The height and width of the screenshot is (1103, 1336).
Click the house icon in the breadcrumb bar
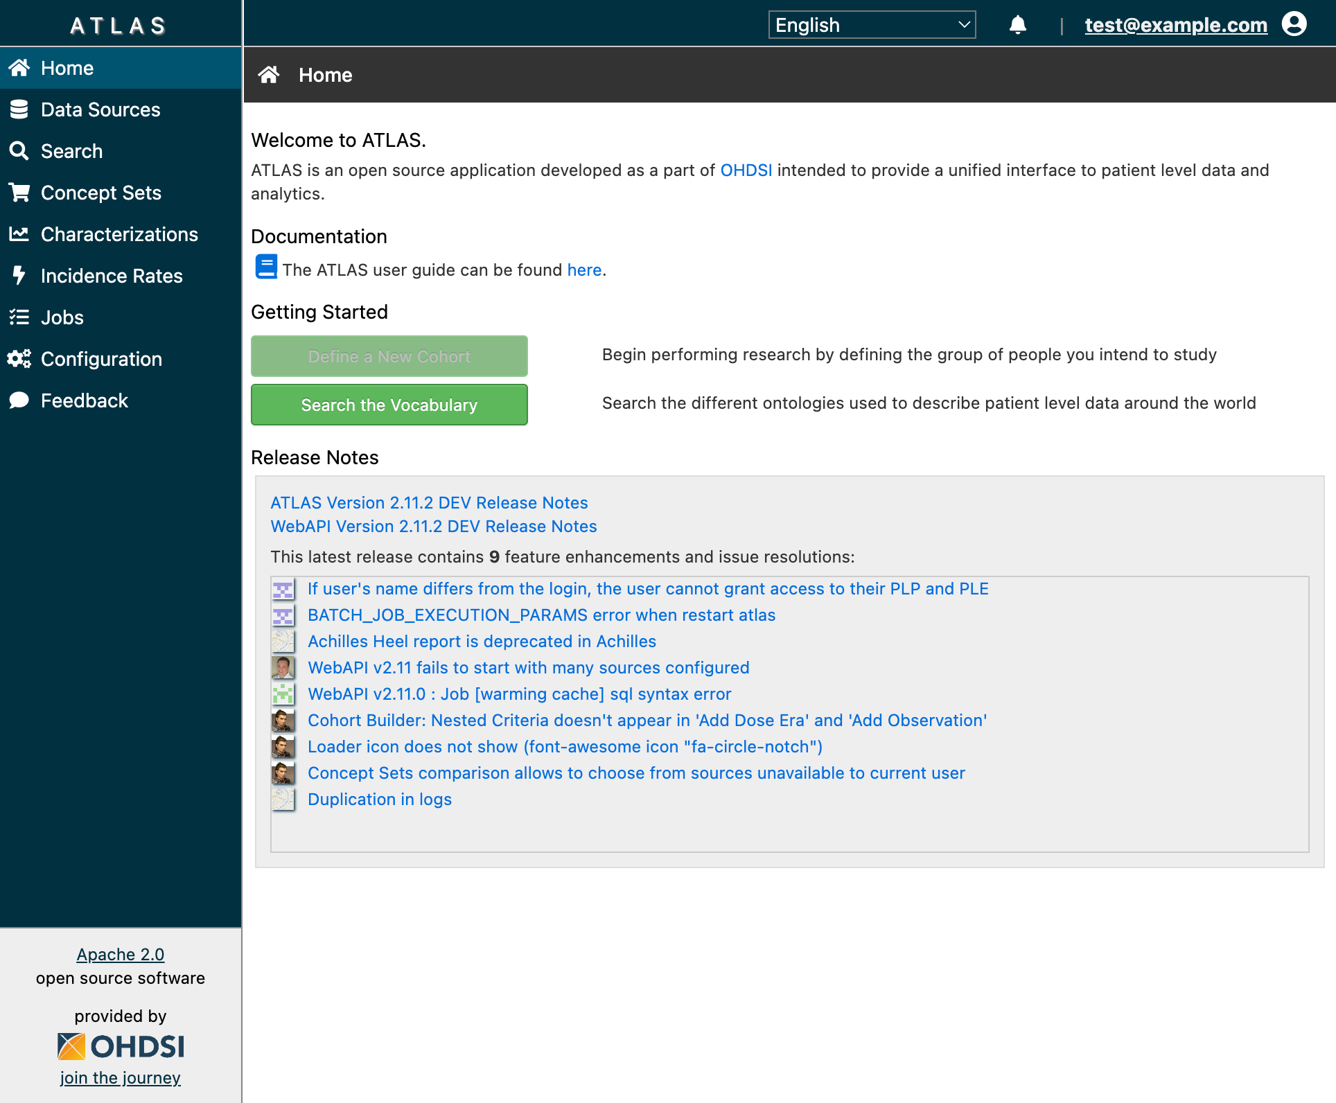pyautogui.click(x=270, y=75)
